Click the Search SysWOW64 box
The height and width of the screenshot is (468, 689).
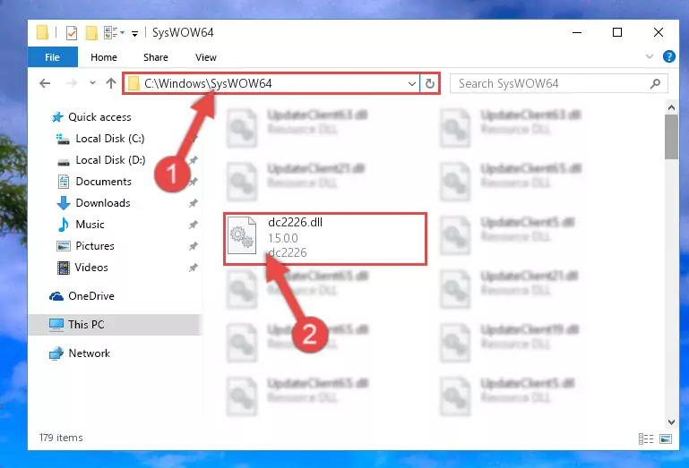pos(559,83)
